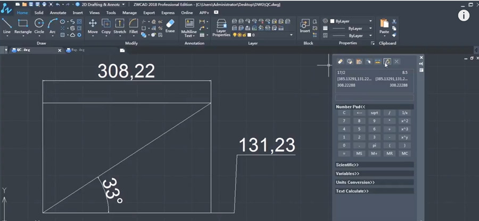Toggle layer on/off lightbulb icon
Image resolution: width=479 pixels, height=221 pixels.
click(x=235, y=35)
